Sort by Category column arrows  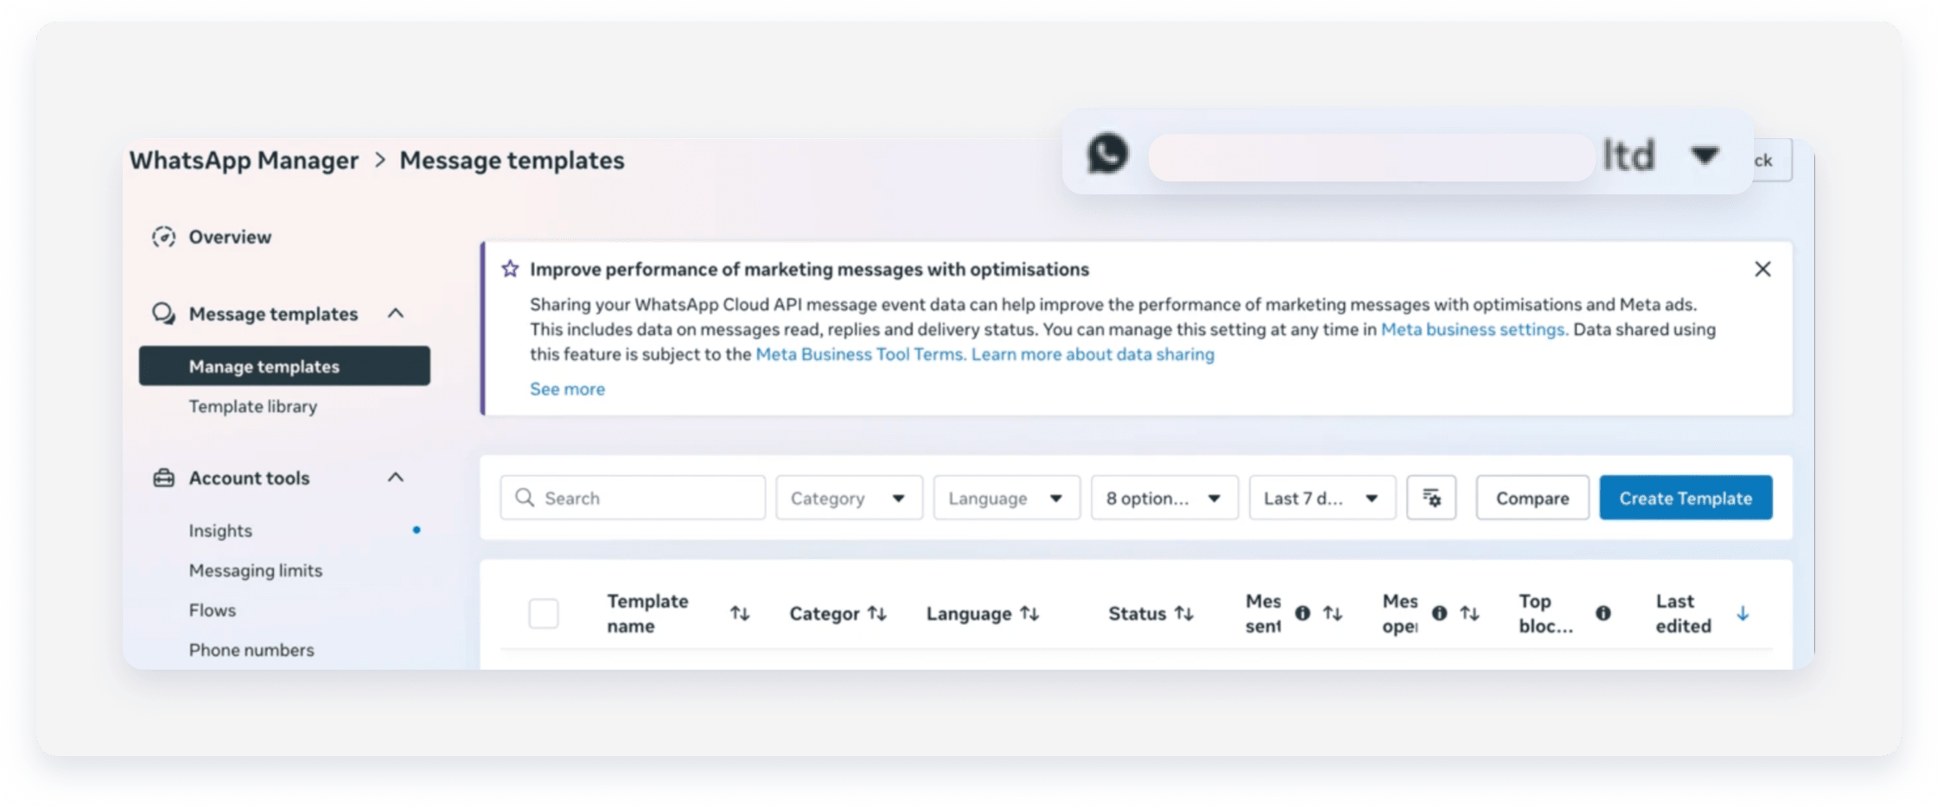click(877, 613)
